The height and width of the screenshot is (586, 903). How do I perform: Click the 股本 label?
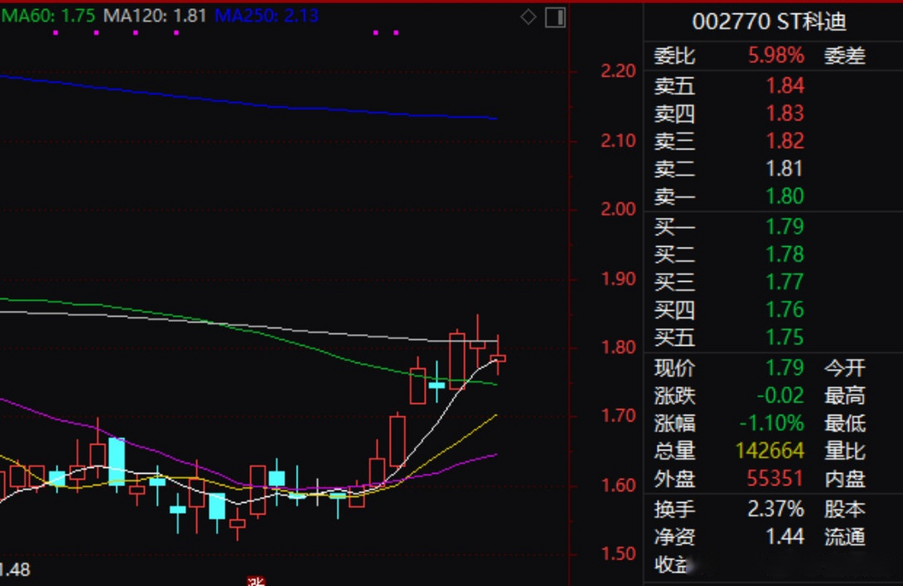[x=845, y=509]
